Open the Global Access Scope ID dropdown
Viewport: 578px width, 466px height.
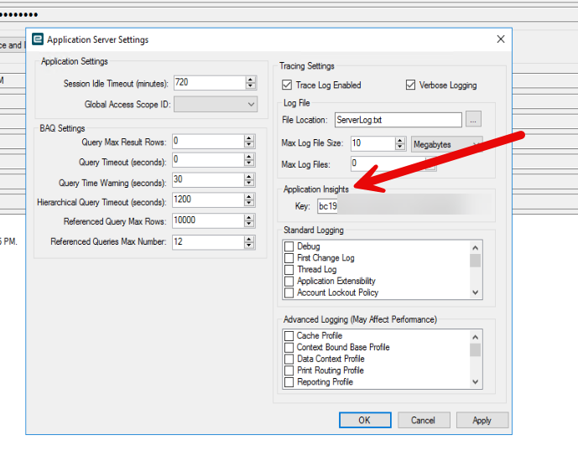216,104
